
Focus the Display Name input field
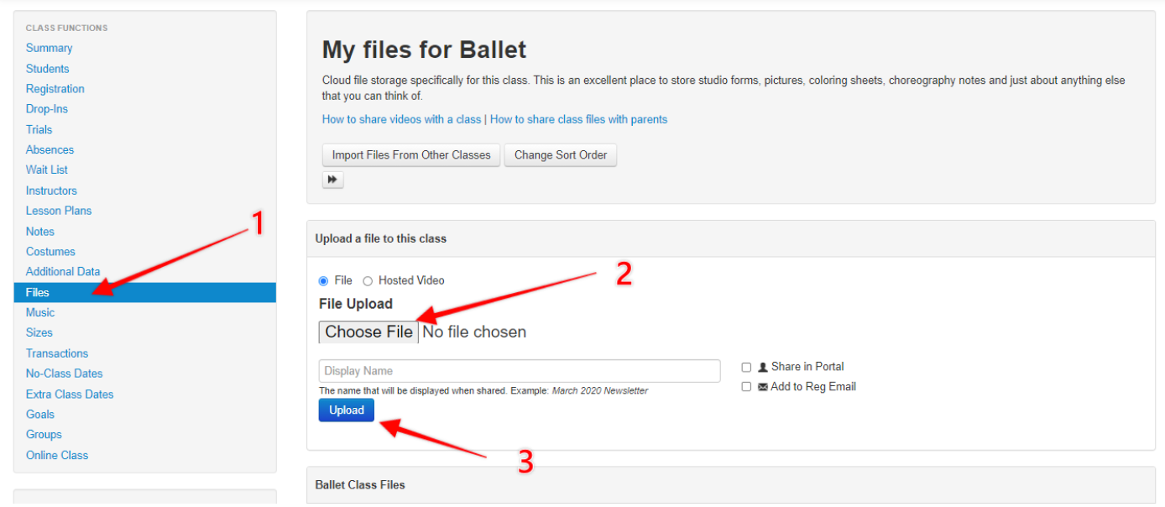(x=520, y=371)
